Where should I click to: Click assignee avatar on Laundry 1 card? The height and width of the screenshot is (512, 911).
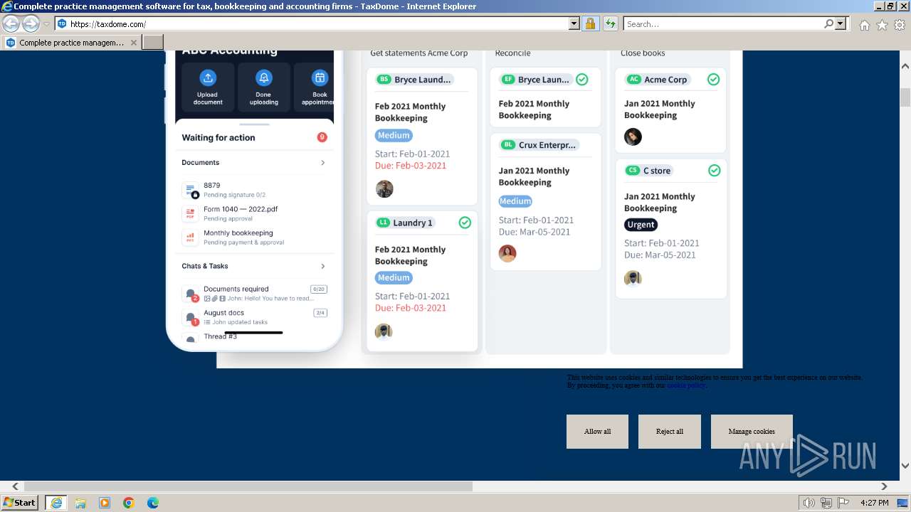384,331
